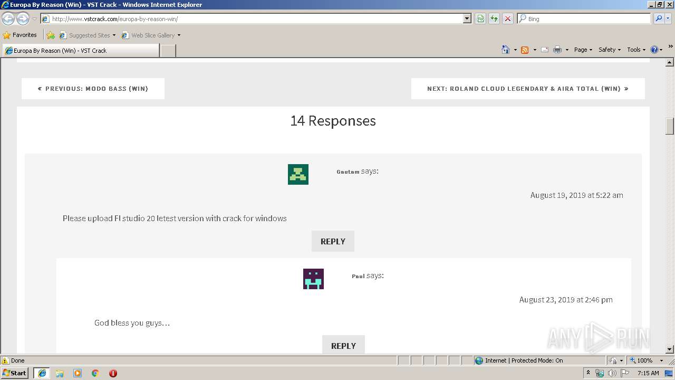The image size is (675, 380).
Task: Click the Paul commenter name
Action: click(358, 276)
